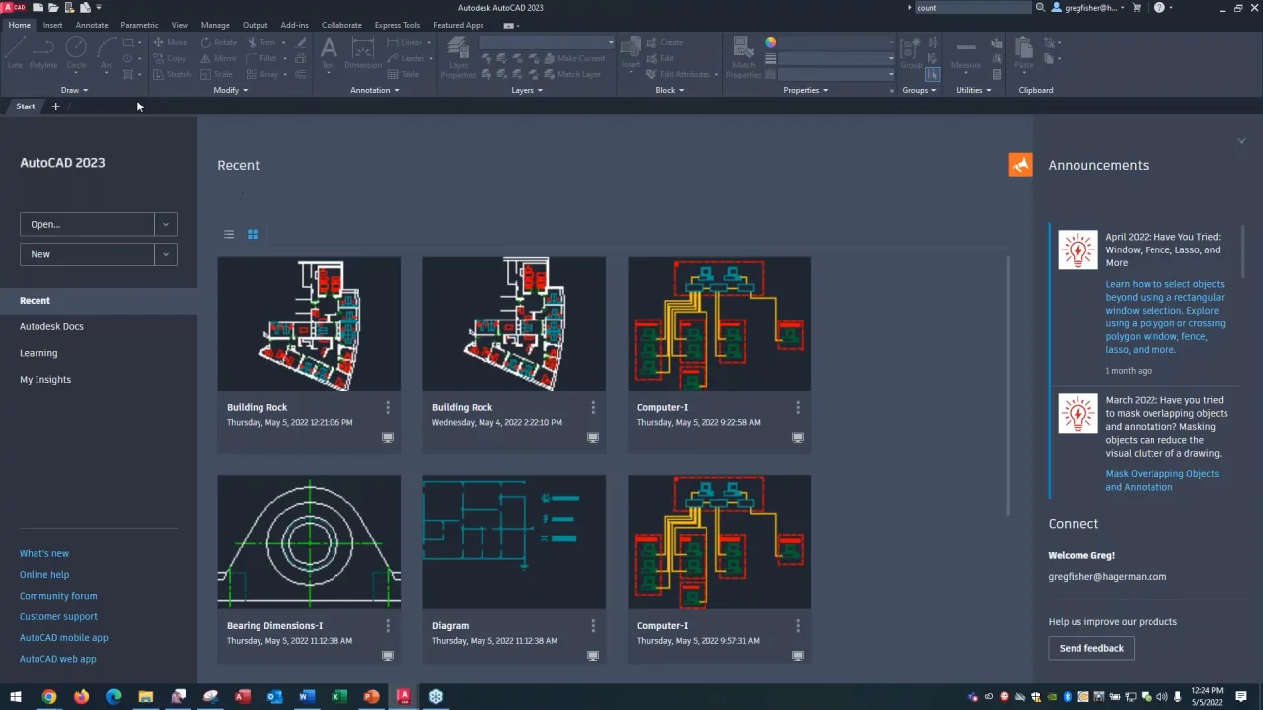Pick the Scale tool

tap(217, 74)
